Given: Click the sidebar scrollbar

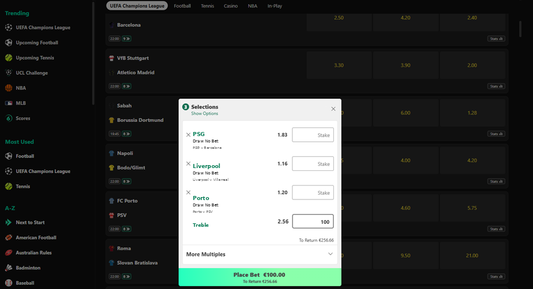Looking at the screenshot, I should [x=93, y=53].
